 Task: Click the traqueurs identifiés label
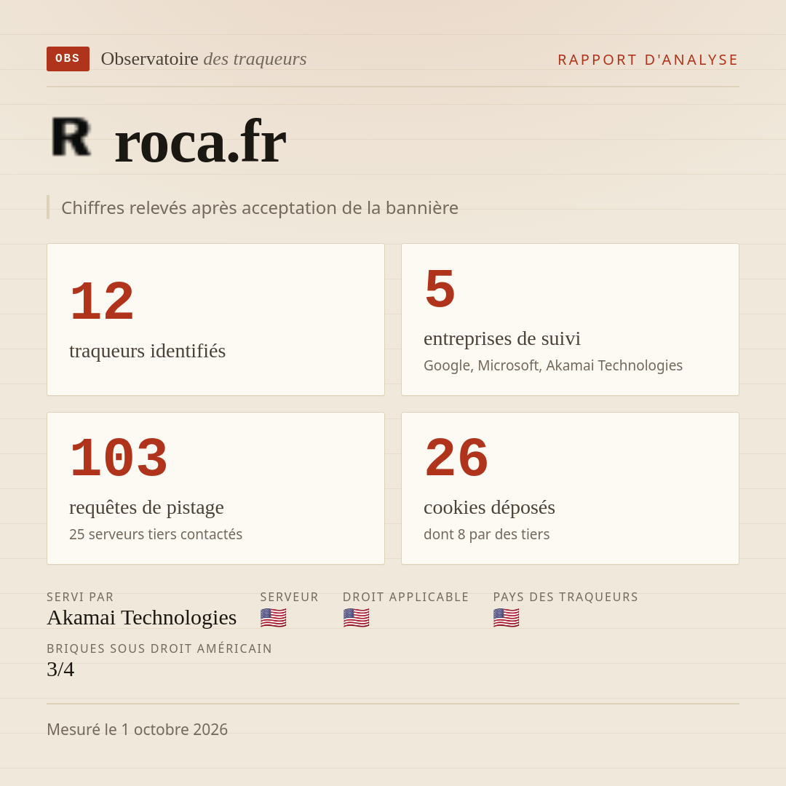147,351
